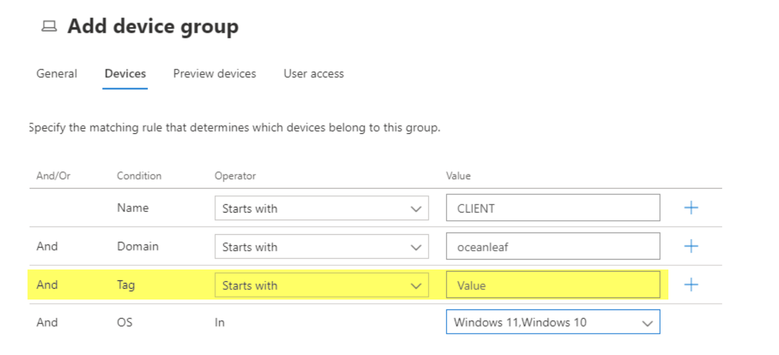This screenshot has height=355, width=779.
Task: Click the chevron in Domain operator dropdown
Action: pos(416,247)
